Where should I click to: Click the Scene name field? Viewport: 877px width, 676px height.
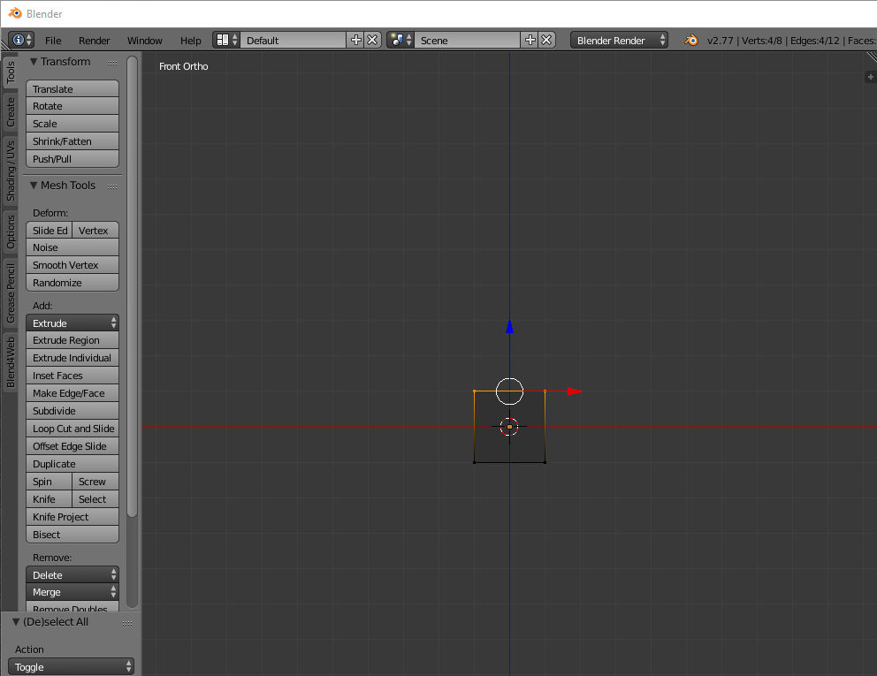pyautogui.click(x=467, y=41)
